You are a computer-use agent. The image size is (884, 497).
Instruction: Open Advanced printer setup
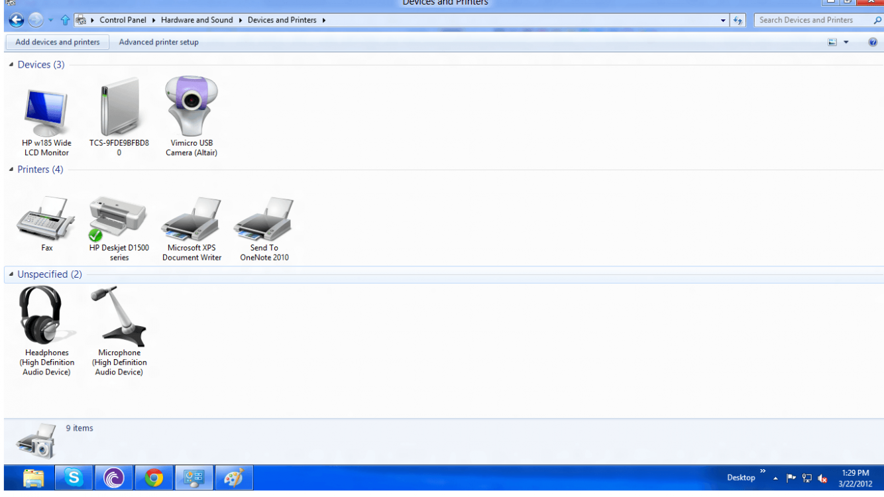[x=158, y=42]
